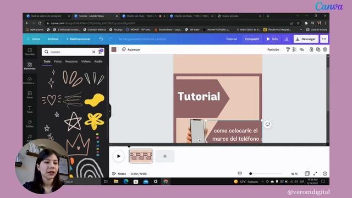
Task: Select the Tutorial heading on canvas
Action: (x=199, y=97)
